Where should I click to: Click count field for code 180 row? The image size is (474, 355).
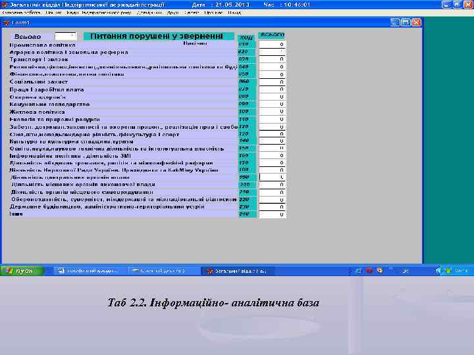272,170
